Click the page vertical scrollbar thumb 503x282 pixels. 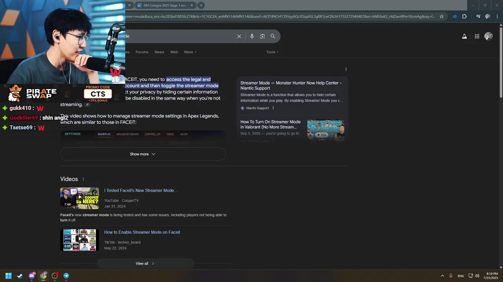click(x=501, y=63)
